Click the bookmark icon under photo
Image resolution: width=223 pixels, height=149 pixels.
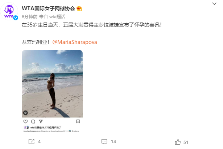[78, 121]
